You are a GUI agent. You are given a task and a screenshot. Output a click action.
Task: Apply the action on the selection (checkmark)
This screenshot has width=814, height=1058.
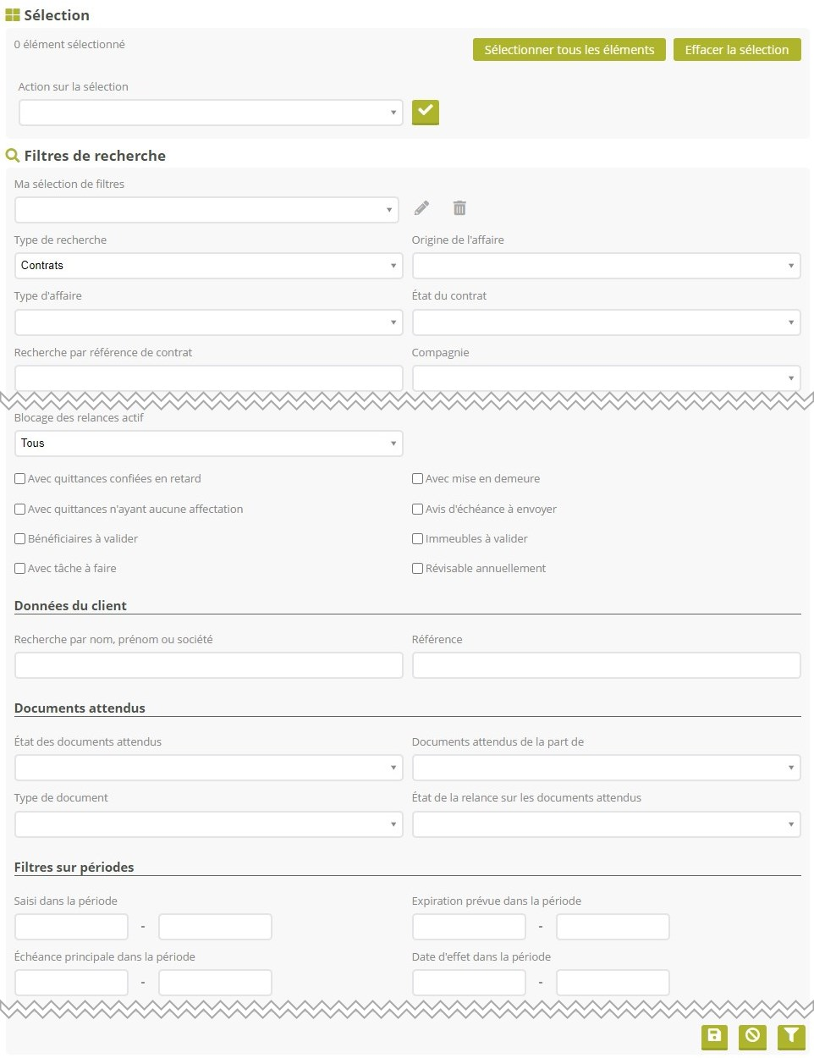click(x=425, y=112)
